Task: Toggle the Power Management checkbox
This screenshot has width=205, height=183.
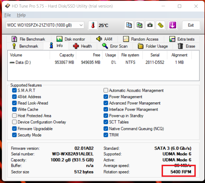Action: pyautogui.click(x=106, y=97)
